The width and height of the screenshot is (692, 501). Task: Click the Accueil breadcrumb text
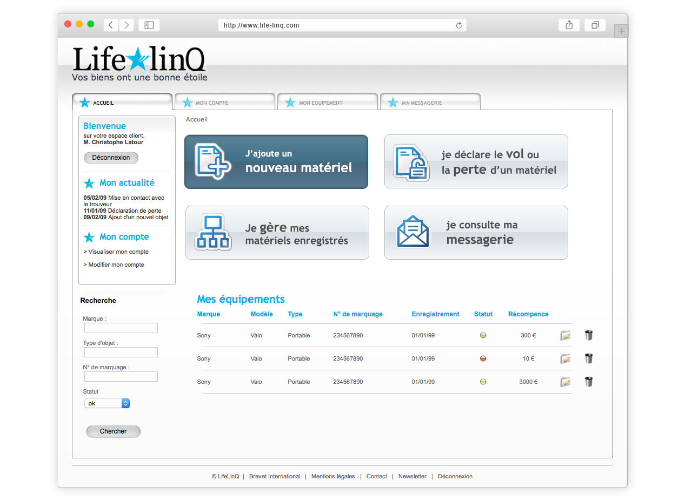tap(197, 119)
